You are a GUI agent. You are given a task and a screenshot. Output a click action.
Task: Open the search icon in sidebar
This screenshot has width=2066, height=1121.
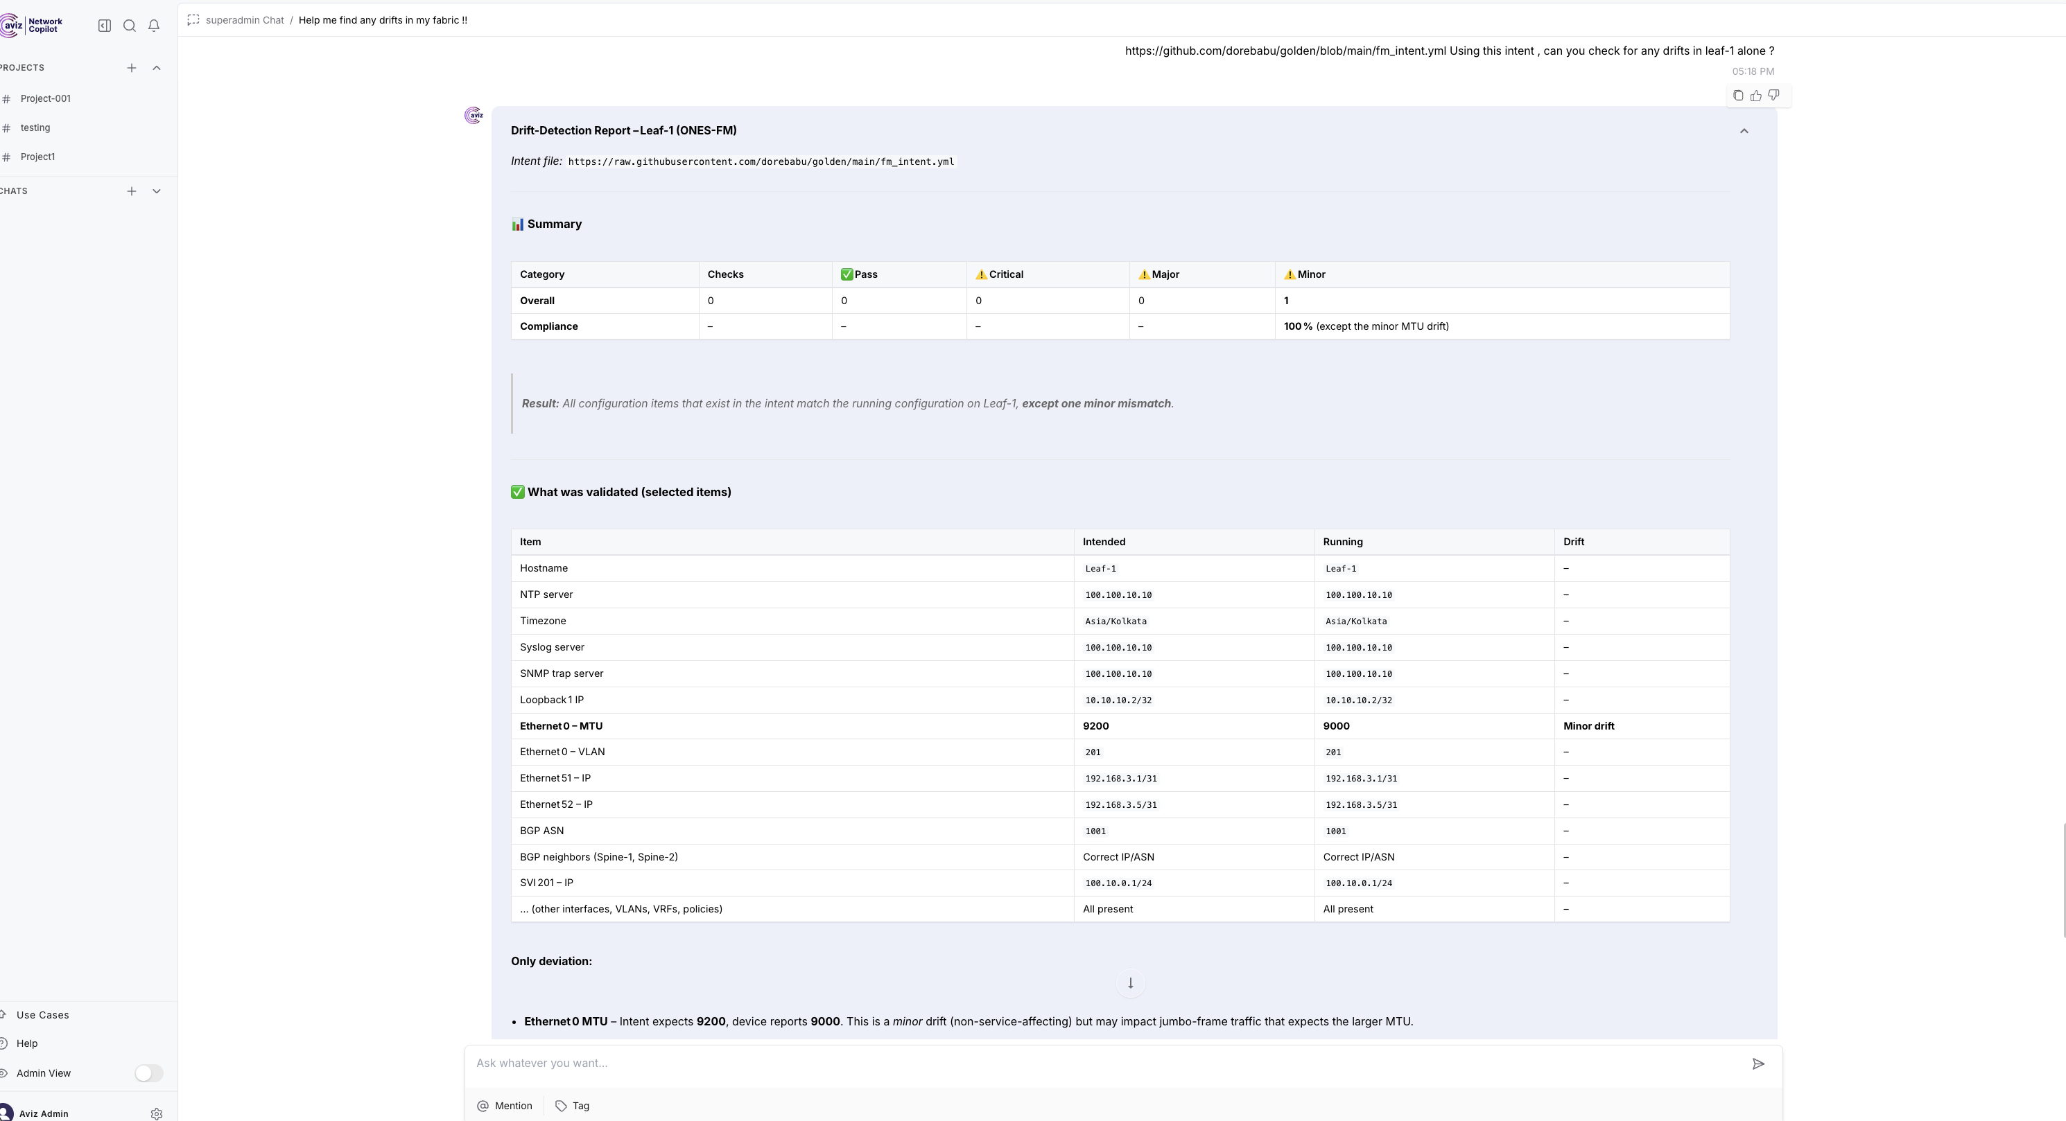(x=129, y=26)
